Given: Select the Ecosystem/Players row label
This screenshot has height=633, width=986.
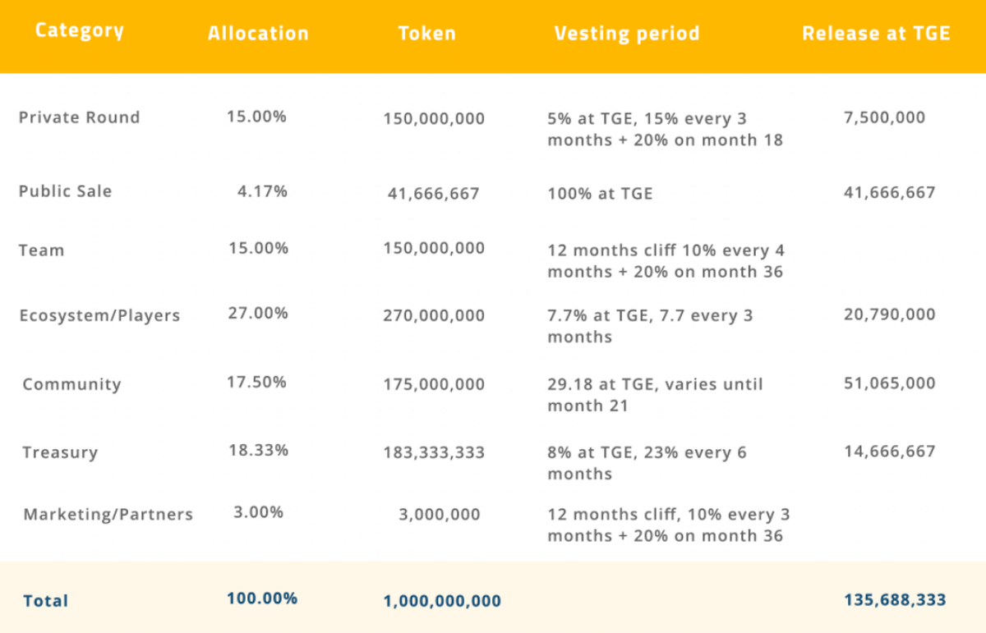Looking at the screenshot, I should (99, 315).
